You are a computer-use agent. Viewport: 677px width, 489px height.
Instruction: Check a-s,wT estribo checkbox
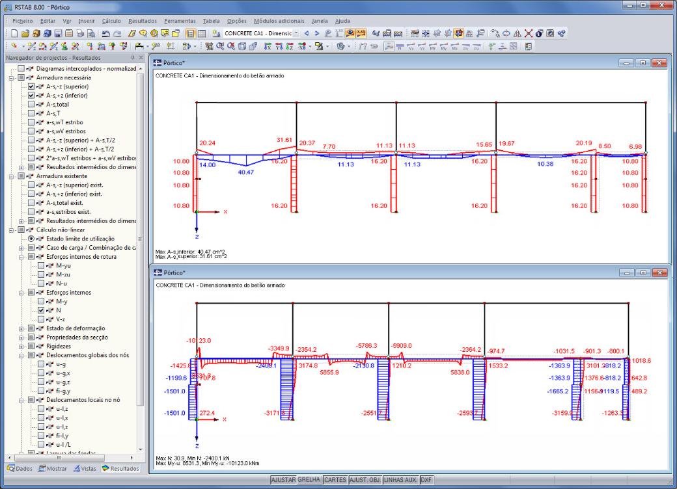(31, 122)
